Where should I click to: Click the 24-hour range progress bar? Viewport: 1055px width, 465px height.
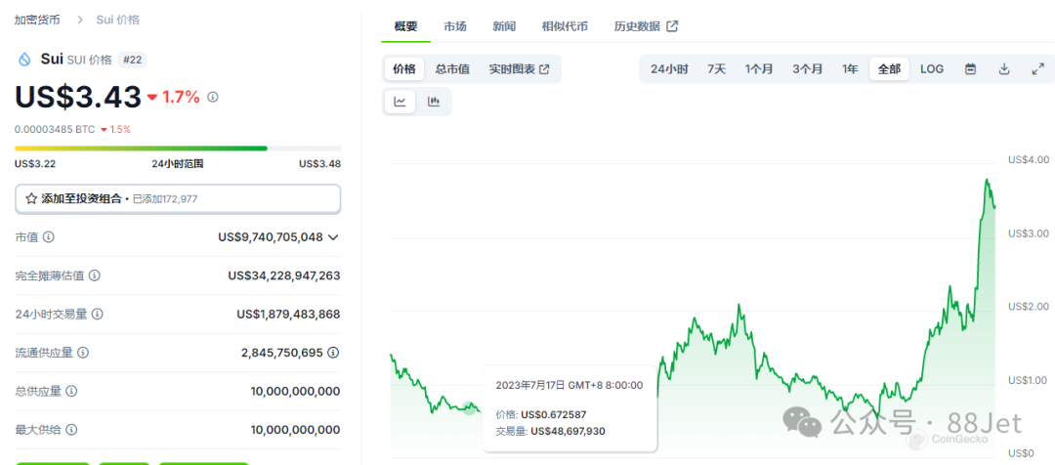[x=178, y=148]
